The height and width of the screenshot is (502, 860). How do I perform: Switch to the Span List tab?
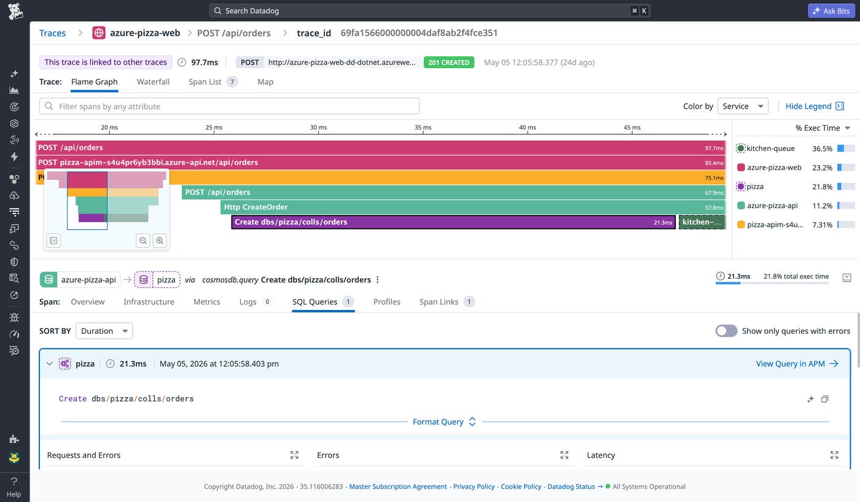(213, 82)
